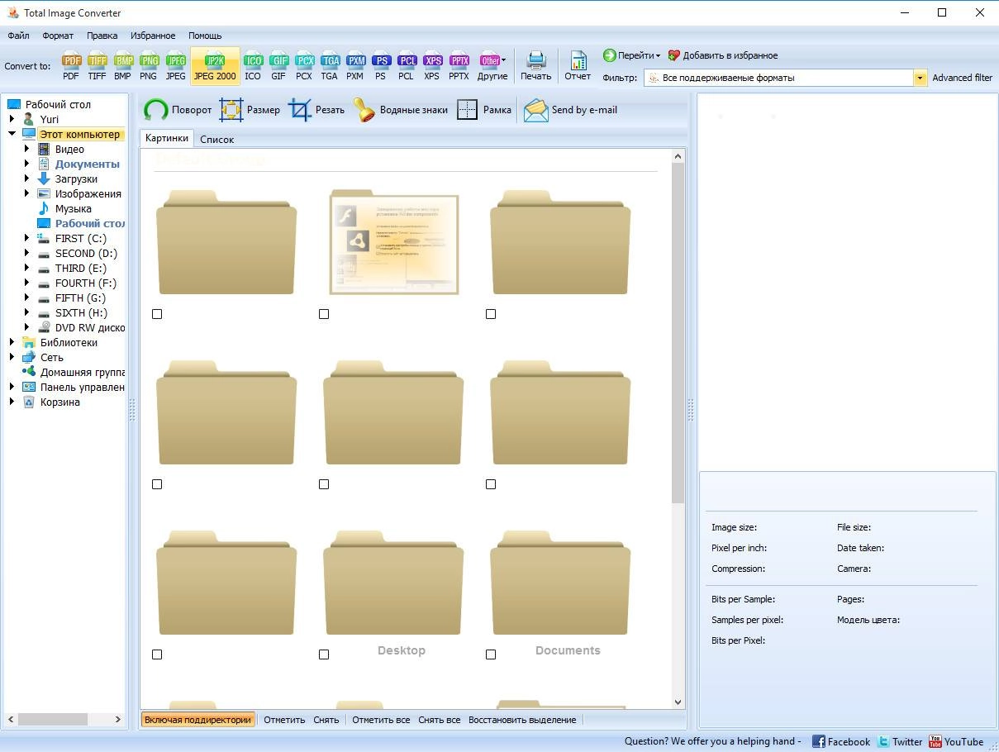This screenshot has width=999, height=752.
Task: Click Снять все button
Action: coord(440,720)
